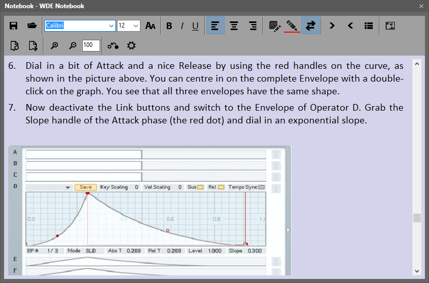Toggle the bulleted list
Image resolution: width=429 pixels, height=283 pixels.
[x=369, y=25]
